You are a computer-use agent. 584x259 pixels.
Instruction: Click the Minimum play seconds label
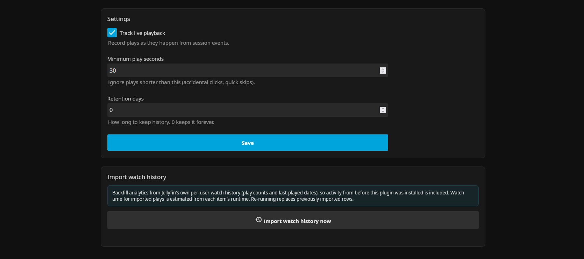(135, 59)
